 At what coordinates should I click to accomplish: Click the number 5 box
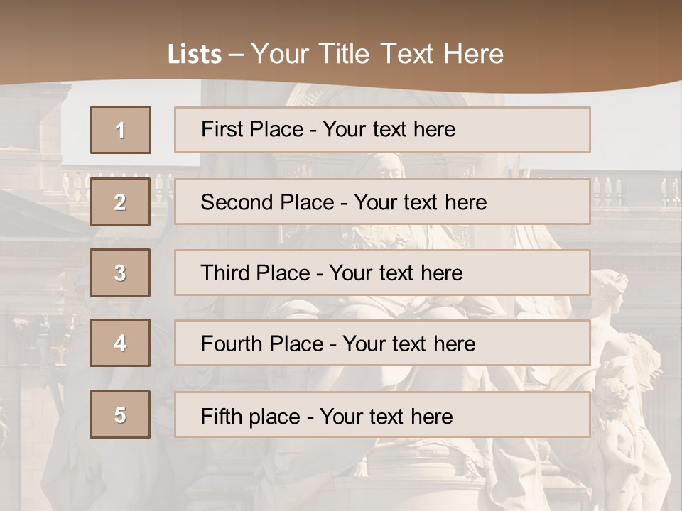coord(120,414)
